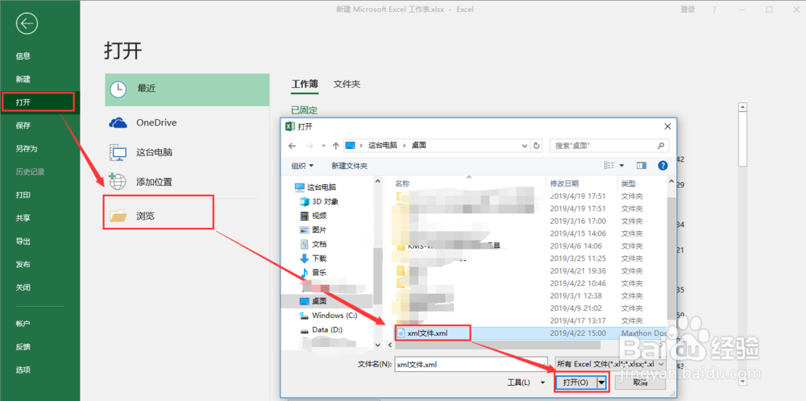This screenshot has width=806, height=401.
Task: Click the back arrow circle in Excel backstage
Action: point(27,24)
